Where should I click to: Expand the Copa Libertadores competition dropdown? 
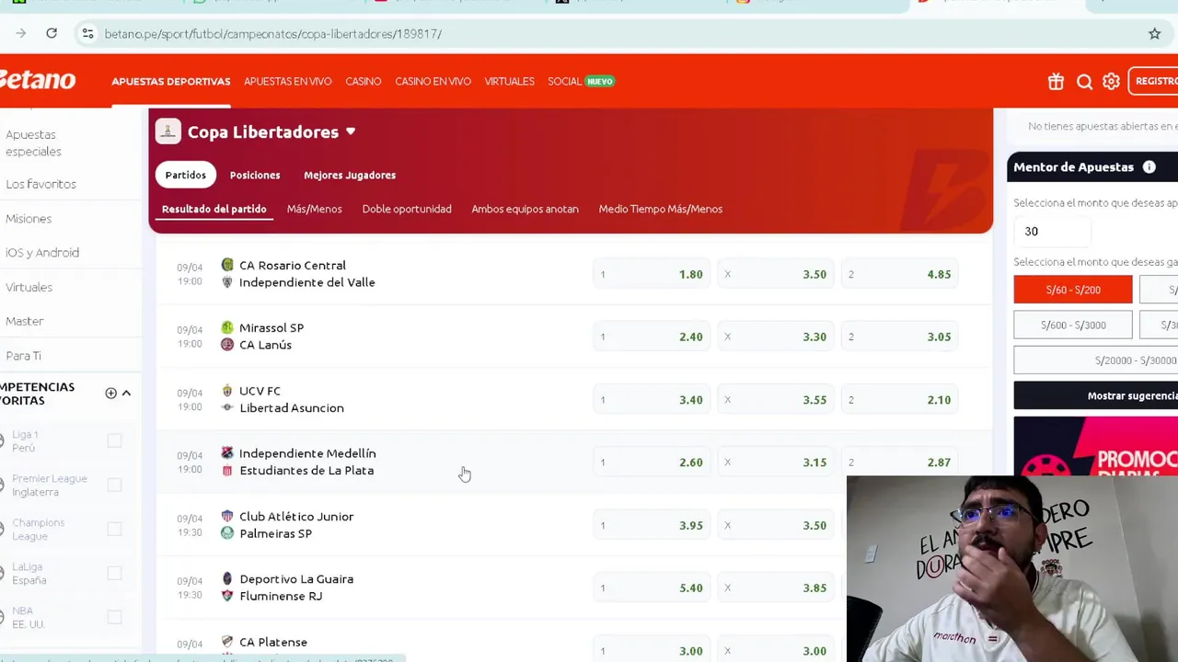(x=351, y=132)
